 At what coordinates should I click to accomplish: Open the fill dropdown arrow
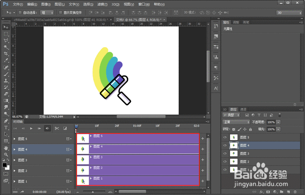point(278,130)
